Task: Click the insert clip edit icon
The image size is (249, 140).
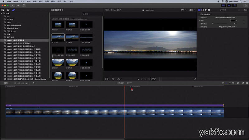Action: 19,83
